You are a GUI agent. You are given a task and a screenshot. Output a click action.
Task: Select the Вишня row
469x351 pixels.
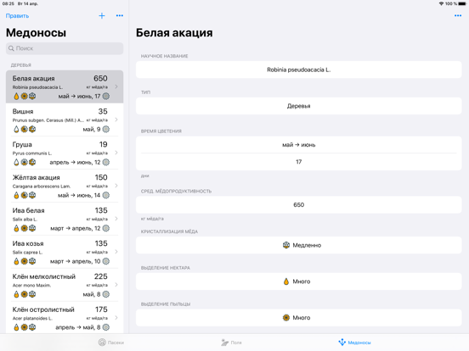tap(65, 120)
